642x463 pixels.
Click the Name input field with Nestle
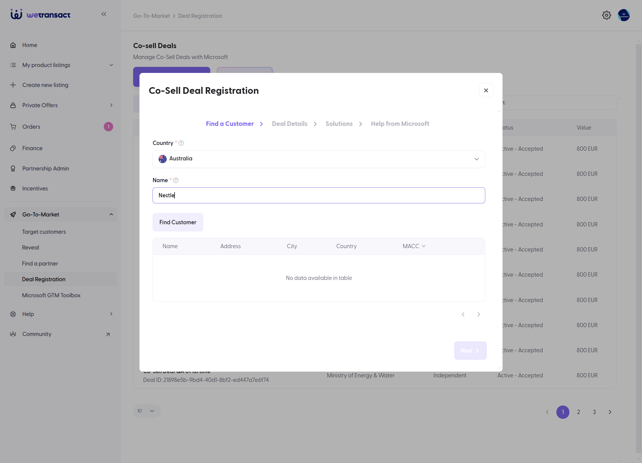319,195
